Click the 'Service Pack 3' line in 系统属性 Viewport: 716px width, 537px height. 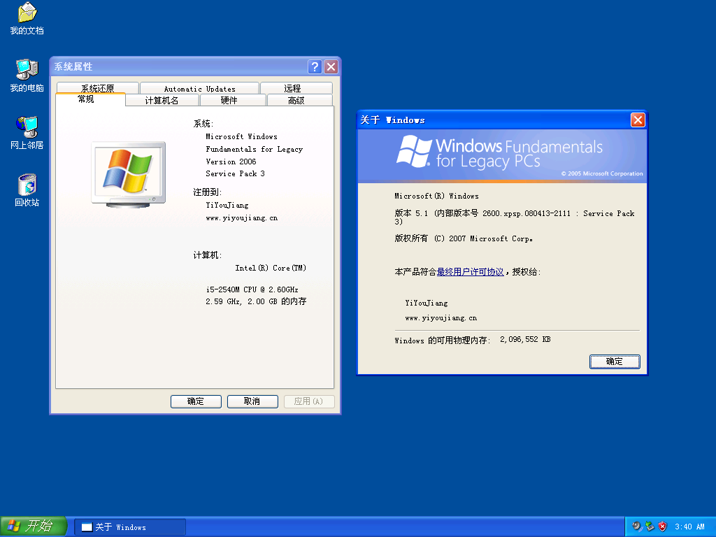pyautogui.click(x=235, y=173)
